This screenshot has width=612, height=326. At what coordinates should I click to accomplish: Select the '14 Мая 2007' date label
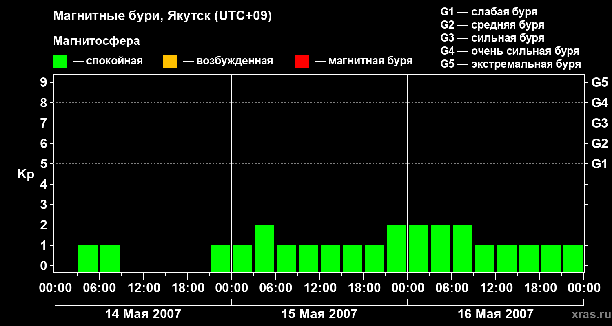(x=143, y=314)
